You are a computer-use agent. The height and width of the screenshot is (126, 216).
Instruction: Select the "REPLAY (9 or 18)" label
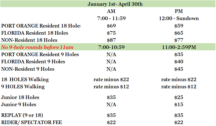(x=22, y=115)
